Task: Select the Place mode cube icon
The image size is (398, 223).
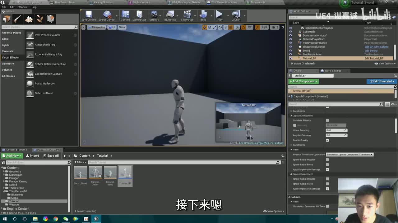Action: click(x=6, y=19)
